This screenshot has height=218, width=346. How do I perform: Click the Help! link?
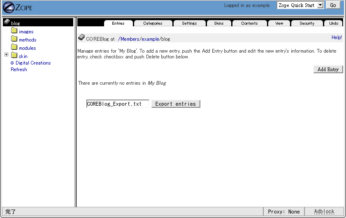tap(337, 37)
